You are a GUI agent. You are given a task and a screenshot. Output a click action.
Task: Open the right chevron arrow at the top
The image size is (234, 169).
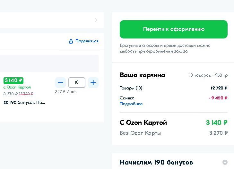coord(96,20)
